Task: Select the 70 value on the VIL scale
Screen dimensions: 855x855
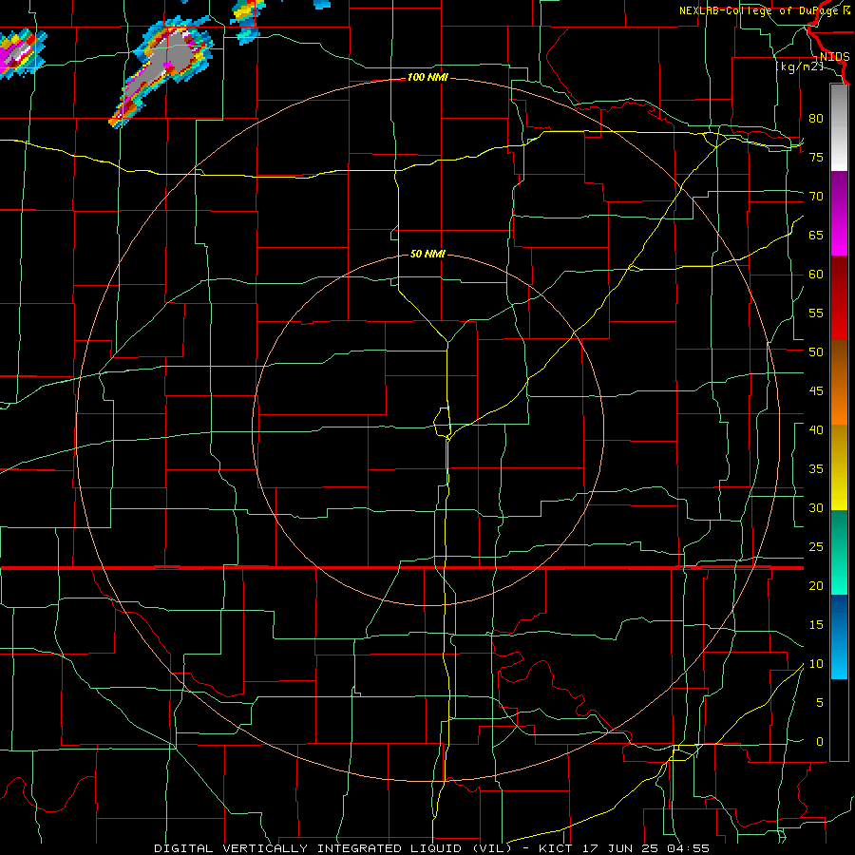Action: coord(816,197)
